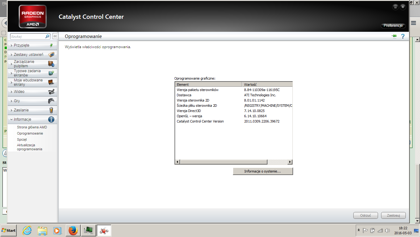Open Windows Media Player from taskbar
Viewport: 420px width, 237px height.
tap(57, 230)
